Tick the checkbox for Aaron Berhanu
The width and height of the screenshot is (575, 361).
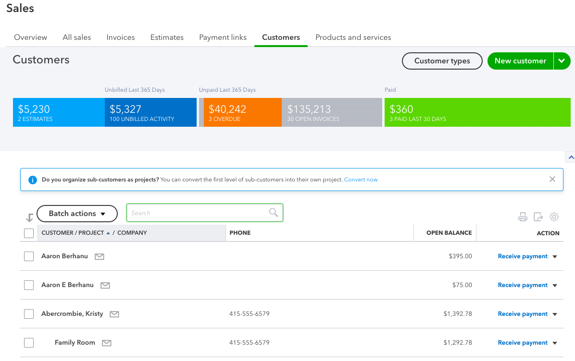click(x=28, y=256)
